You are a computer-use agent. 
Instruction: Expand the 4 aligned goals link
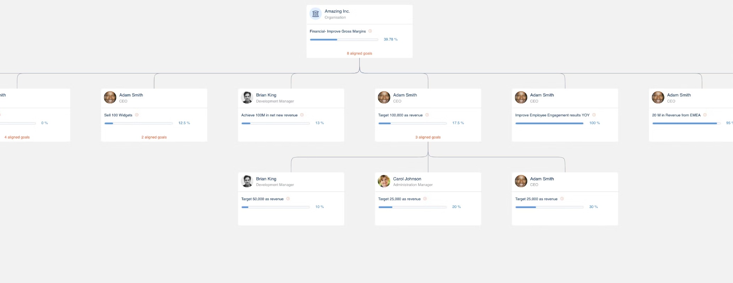17,137
